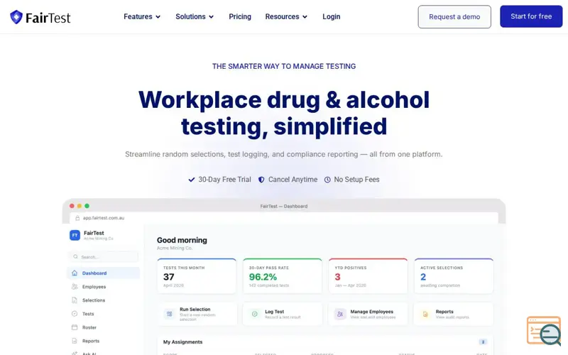Click the Roster calendar icon
Image resolution: width=568 pixels, height=355 pixels.
(x=75, y=327)
